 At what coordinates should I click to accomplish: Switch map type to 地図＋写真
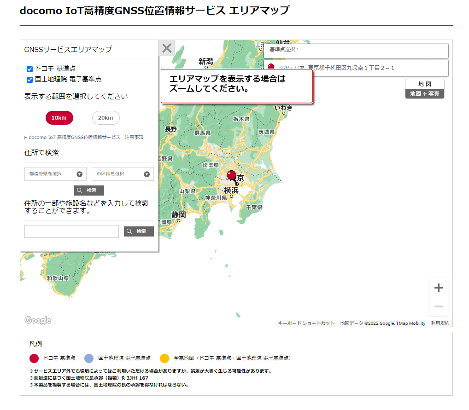424,94
